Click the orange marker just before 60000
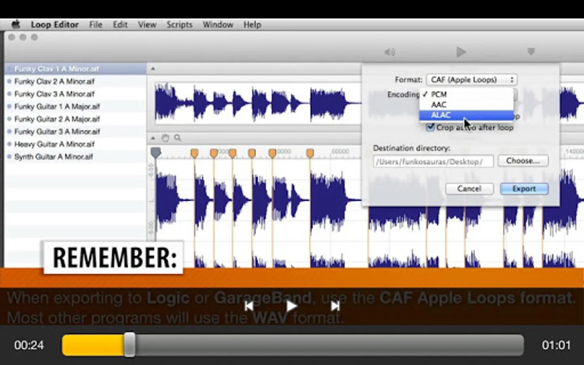 (x=310, y=153)
